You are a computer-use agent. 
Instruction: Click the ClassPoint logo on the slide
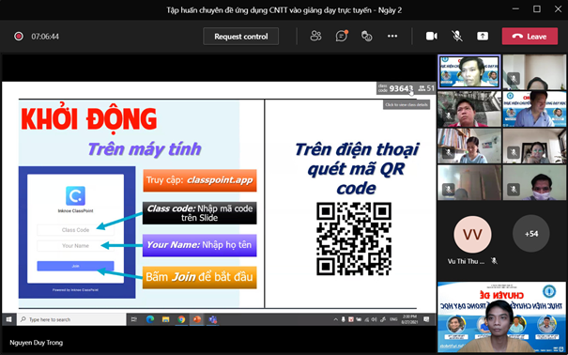click(75, 195)
